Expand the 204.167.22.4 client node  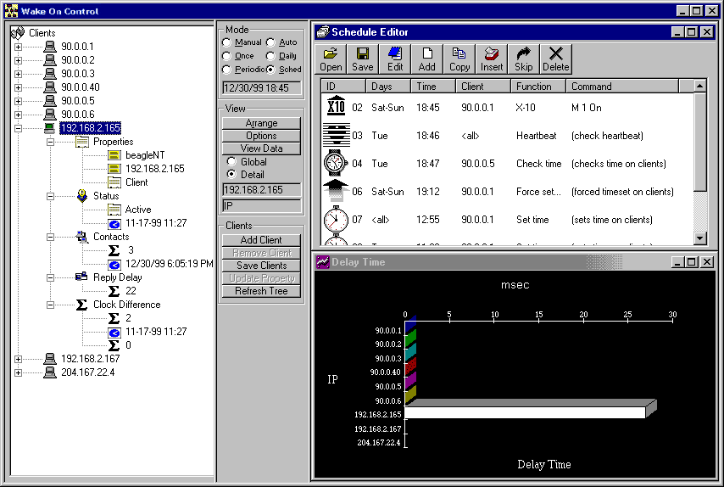(x=19, y=372)
